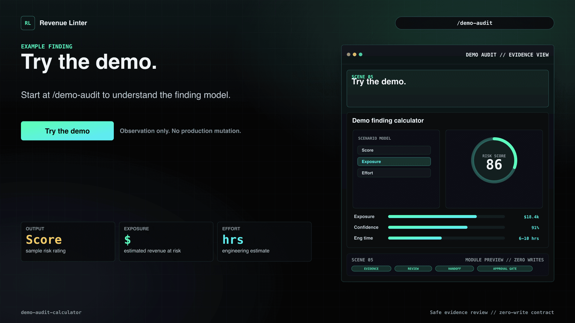
Task: Click the REVIEW pill
Action: point(413,269)
